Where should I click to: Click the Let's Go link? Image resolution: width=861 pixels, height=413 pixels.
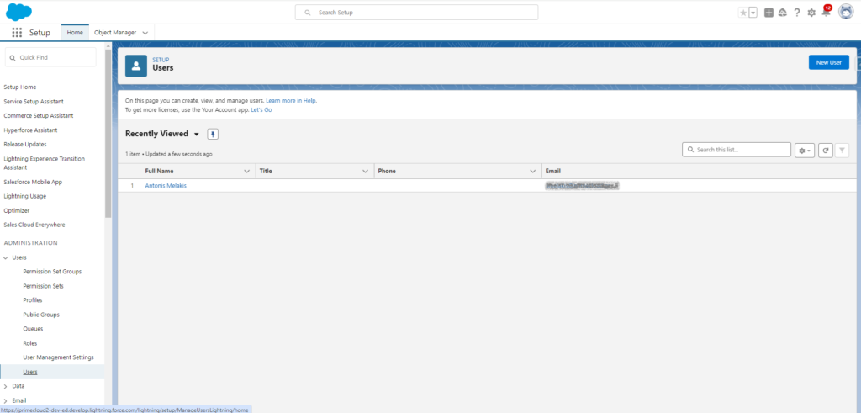coord(261,110)
